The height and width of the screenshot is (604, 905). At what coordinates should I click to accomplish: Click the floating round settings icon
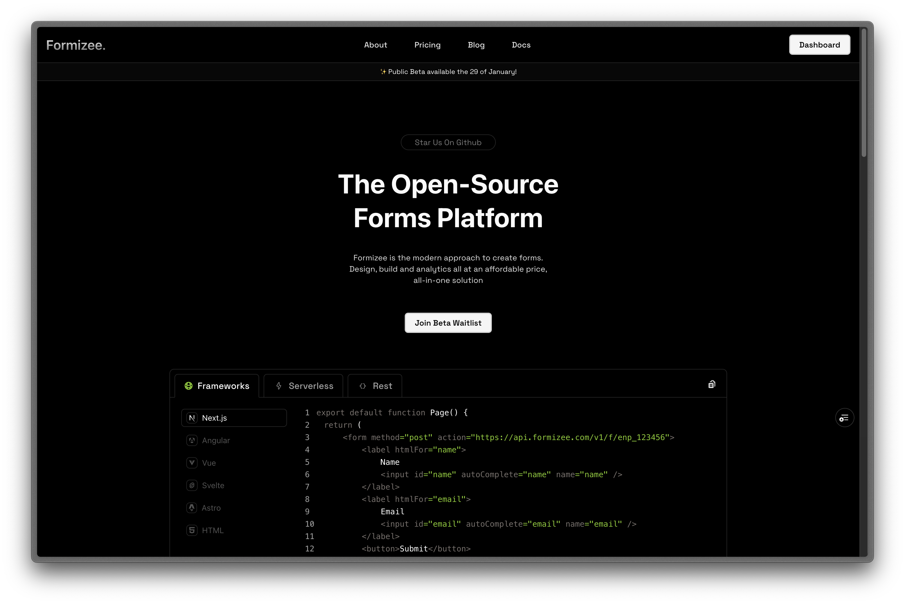[x=844, y=418]
